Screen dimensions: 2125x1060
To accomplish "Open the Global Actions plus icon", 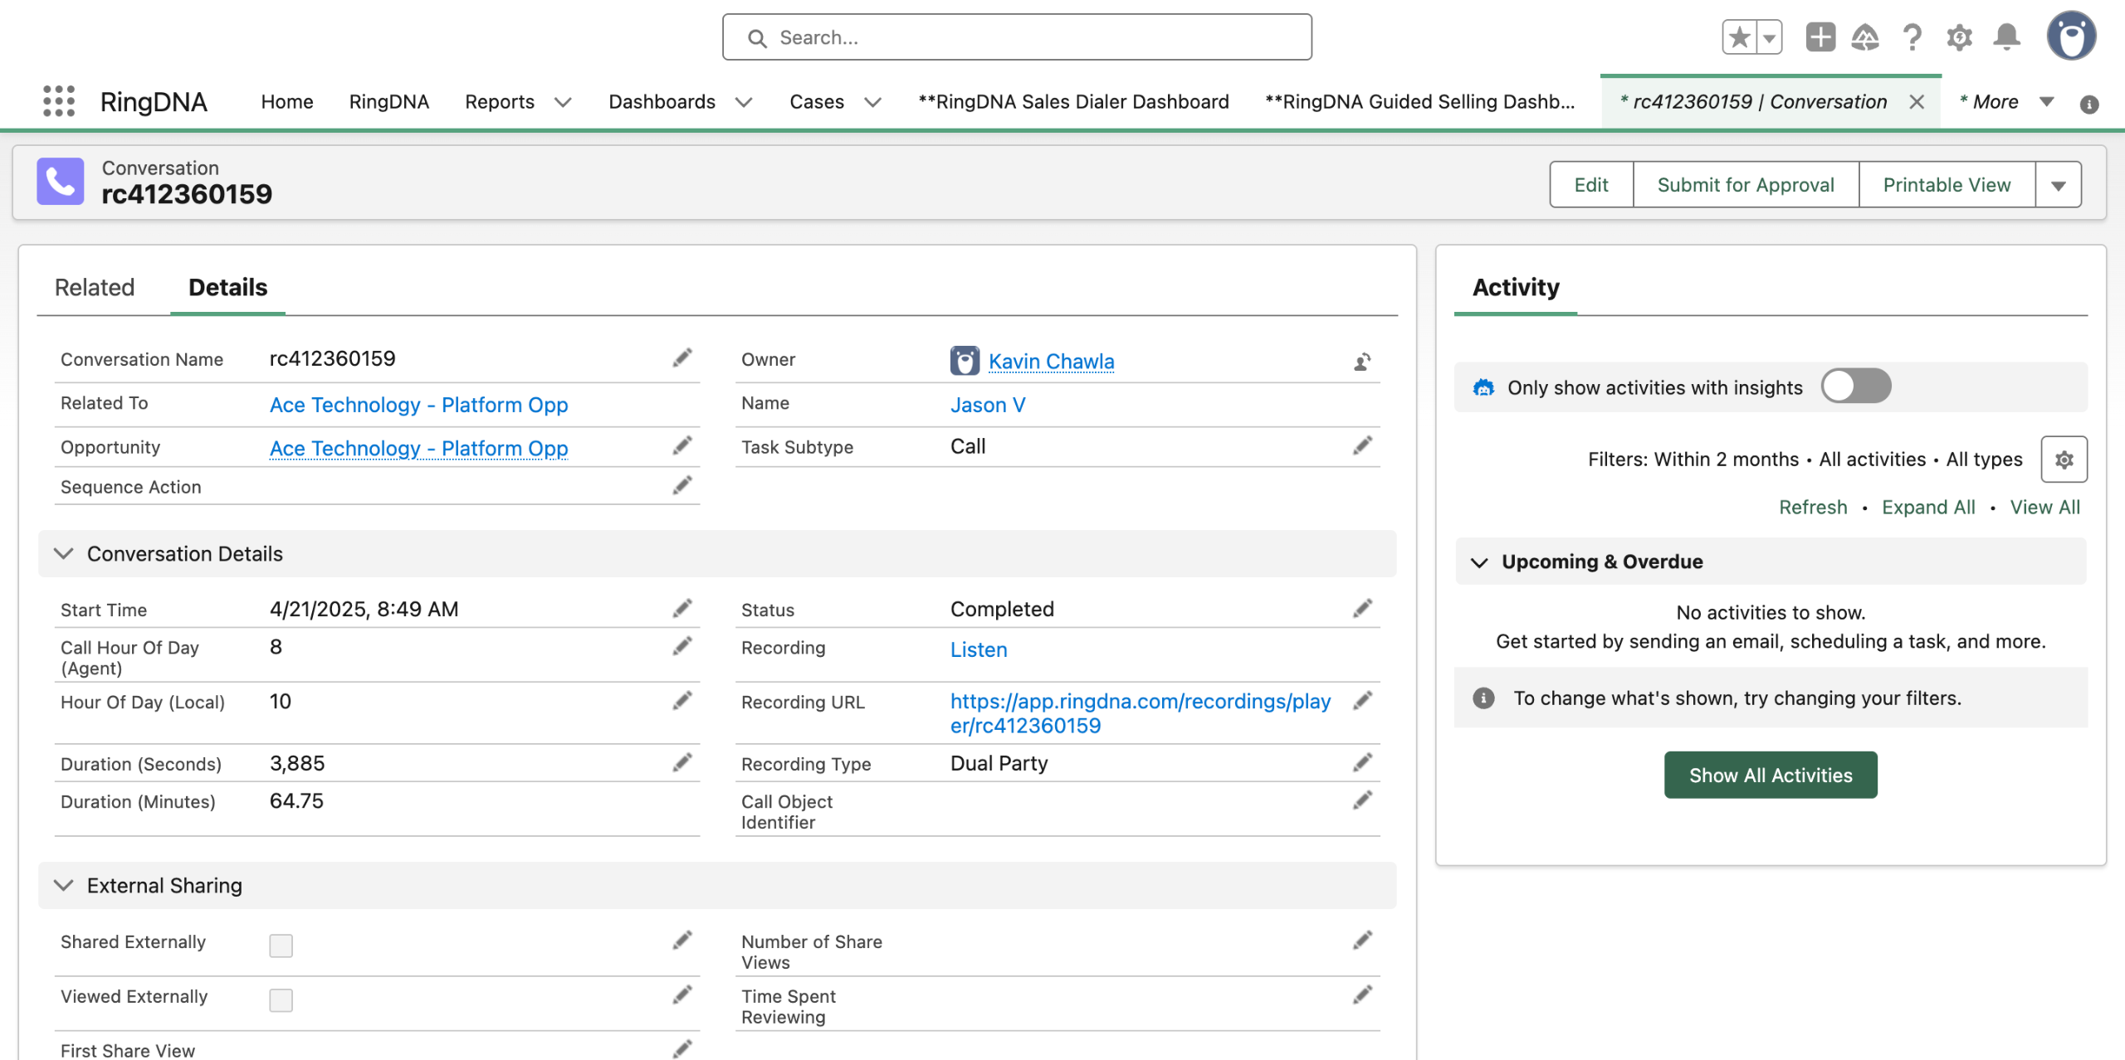I will 1820,37.
